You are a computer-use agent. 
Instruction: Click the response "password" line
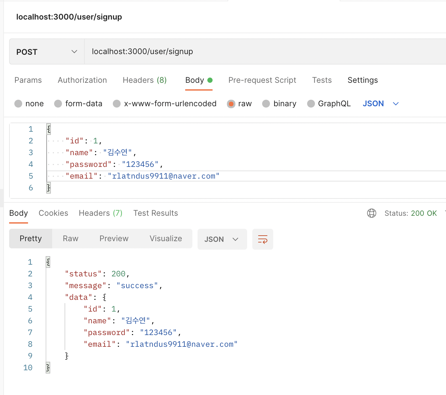[x=132, y=332]
